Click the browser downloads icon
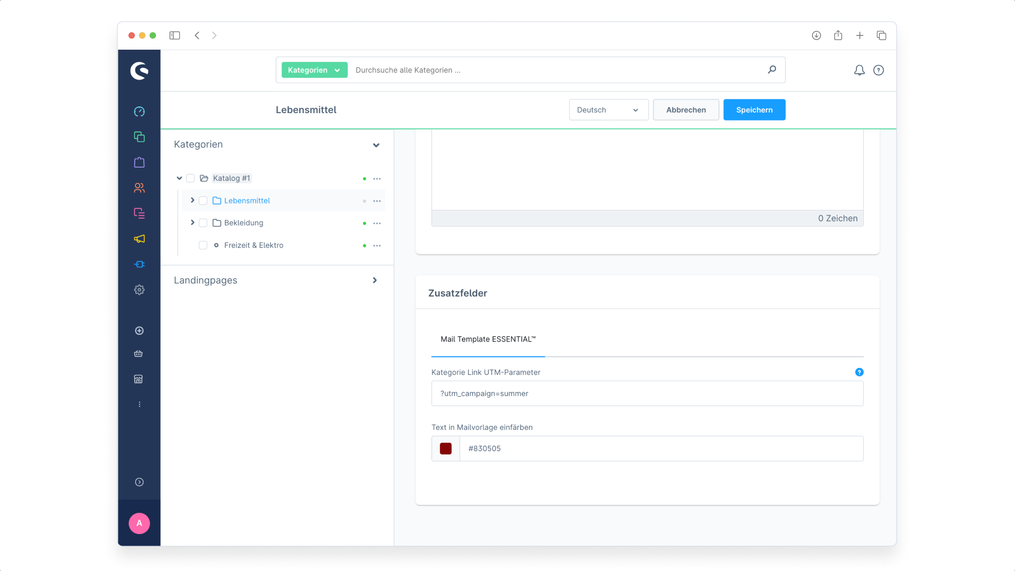 click(816, 35)
